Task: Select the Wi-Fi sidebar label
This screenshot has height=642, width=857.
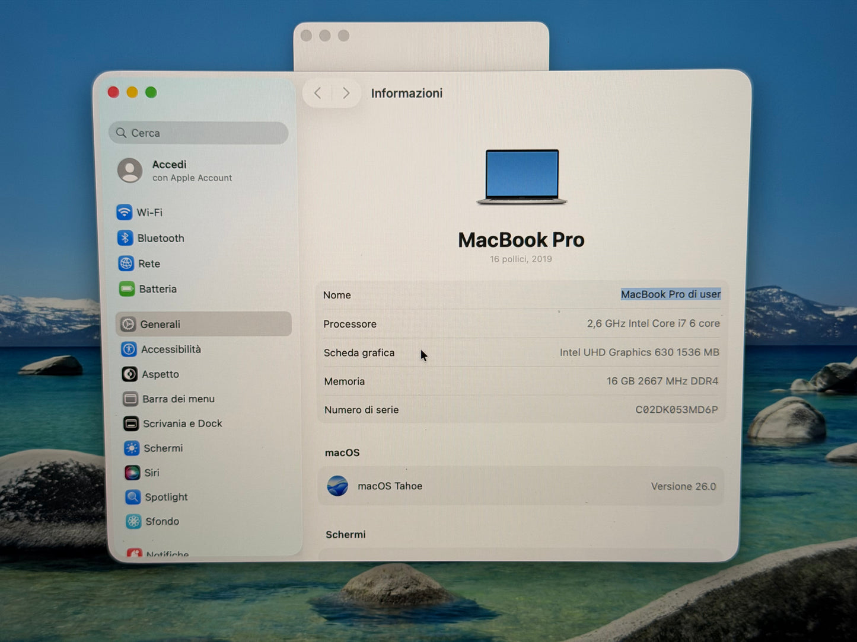Action: coord(149,212)
